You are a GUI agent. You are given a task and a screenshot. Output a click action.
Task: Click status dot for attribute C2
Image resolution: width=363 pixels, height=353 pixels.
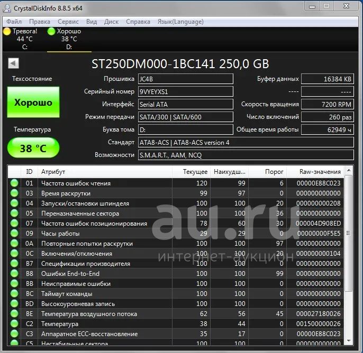click(x=14, y=323)
